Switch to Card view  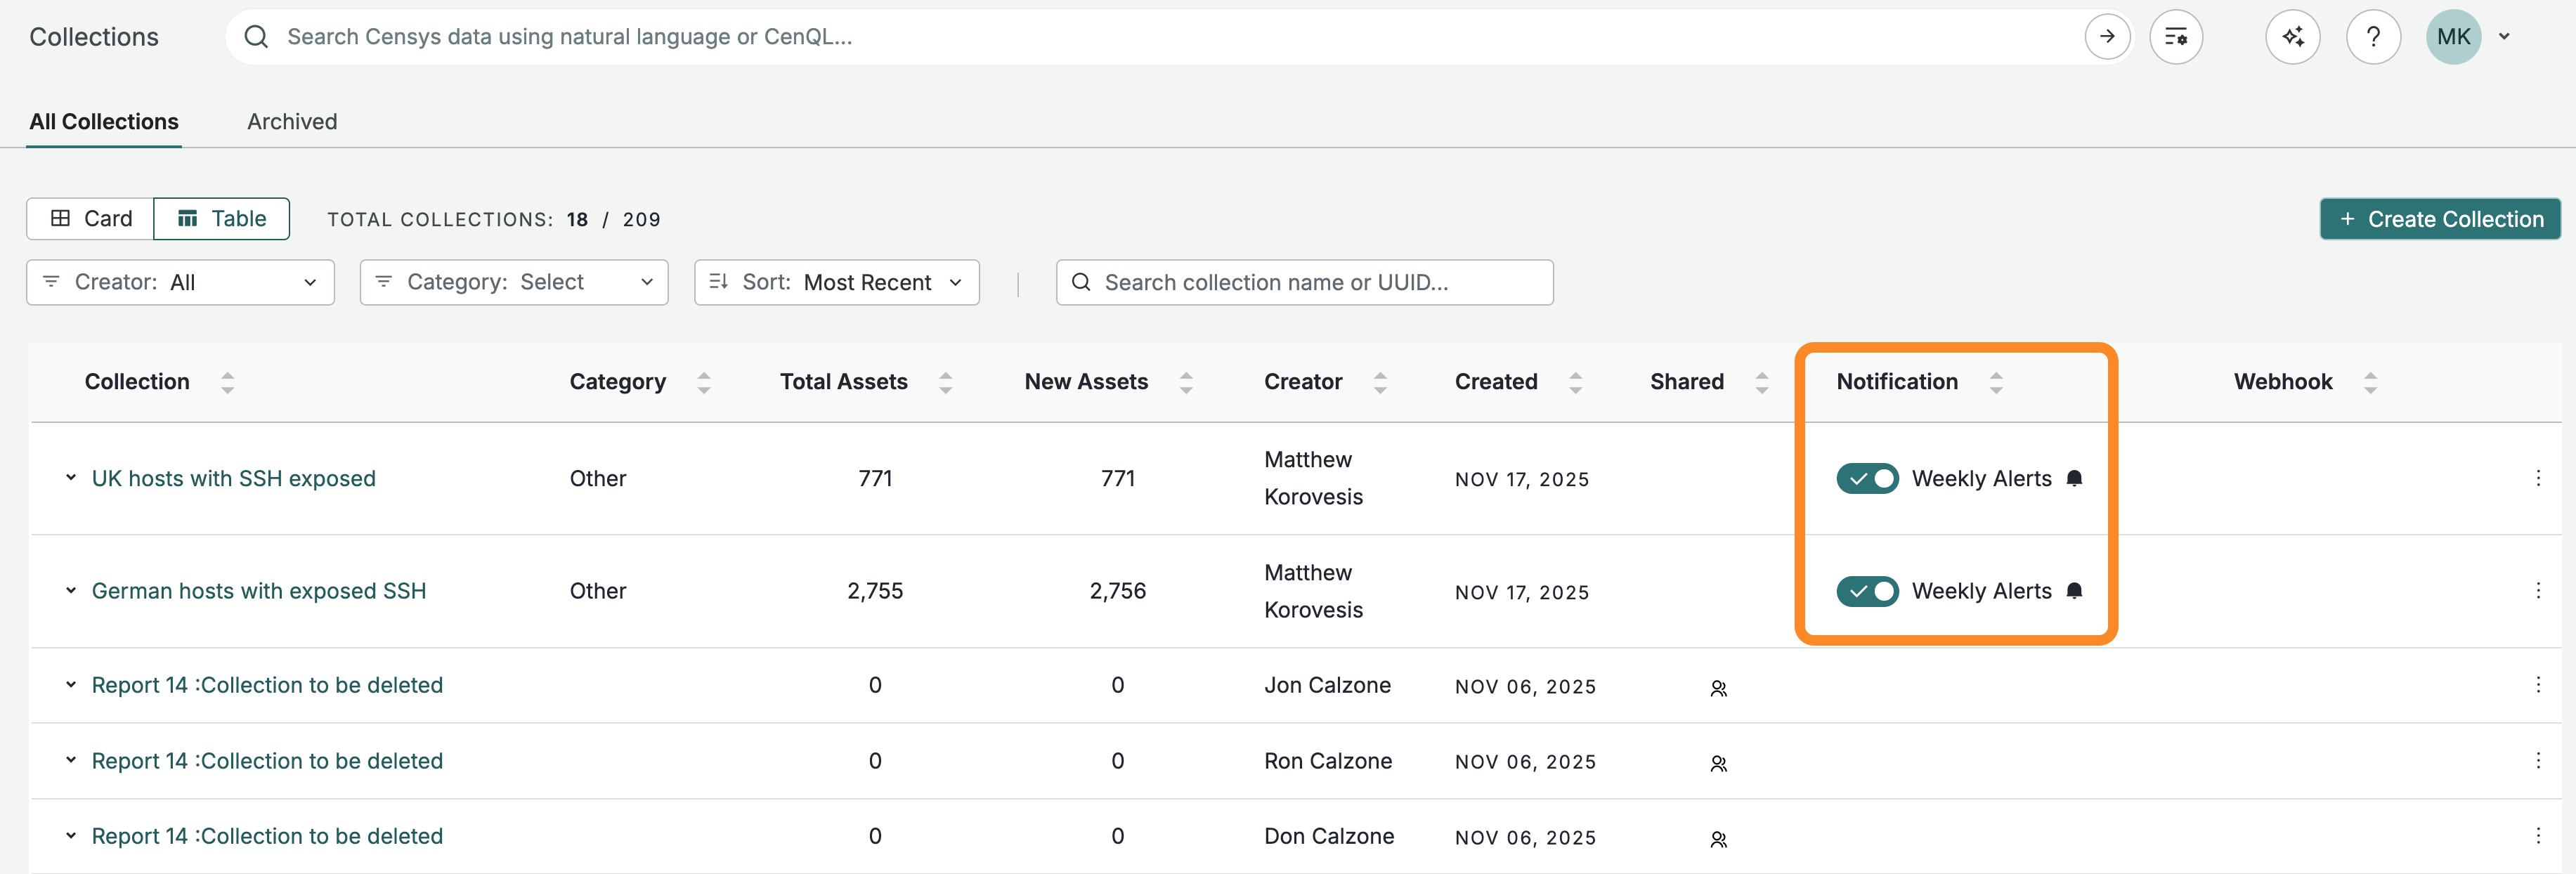[x=91, y=219]
